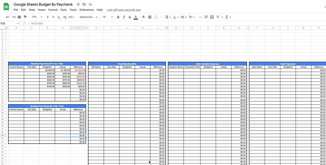Select the Monthly Pay Period #1 header cell
The width and height of the screenshot is (326, 165).
47,64
